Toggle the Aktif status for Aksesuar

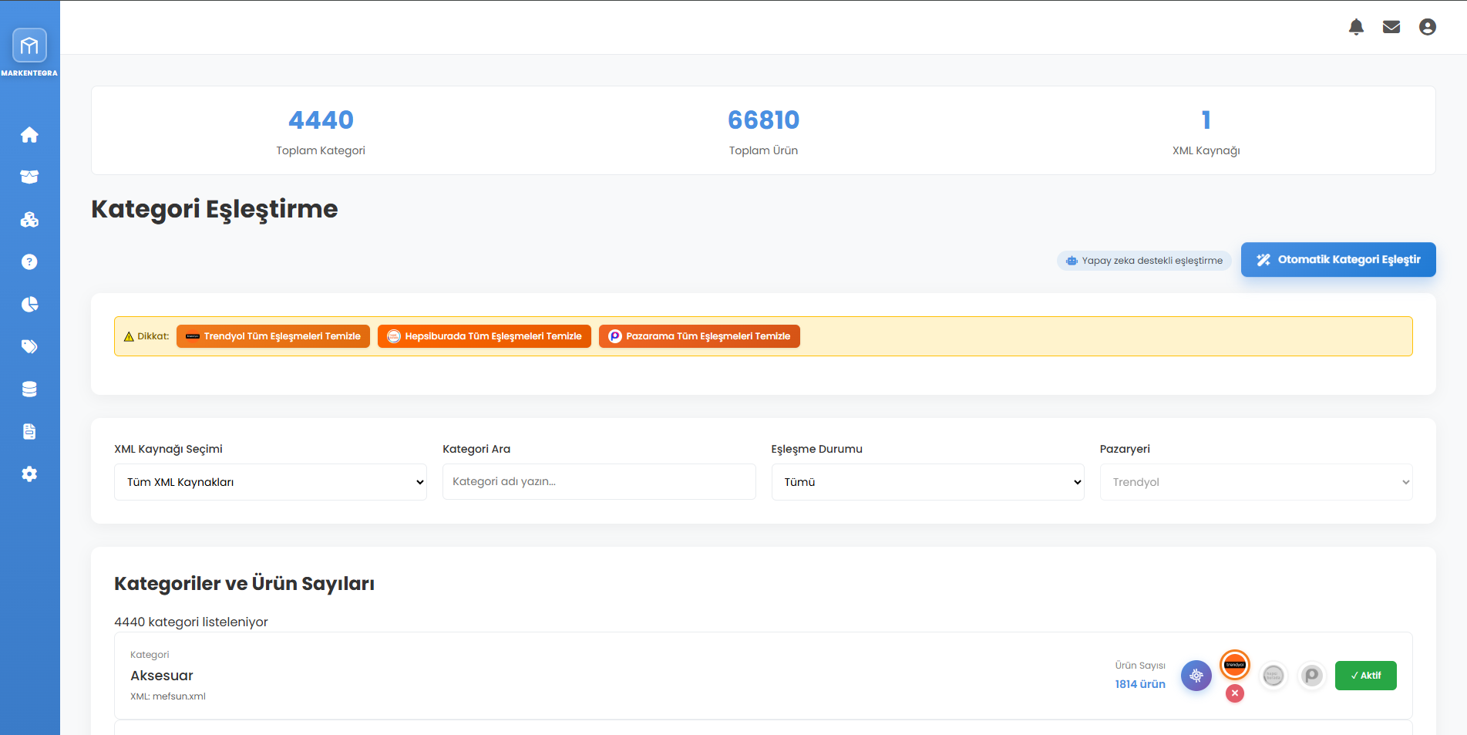tap(1365, 676)
